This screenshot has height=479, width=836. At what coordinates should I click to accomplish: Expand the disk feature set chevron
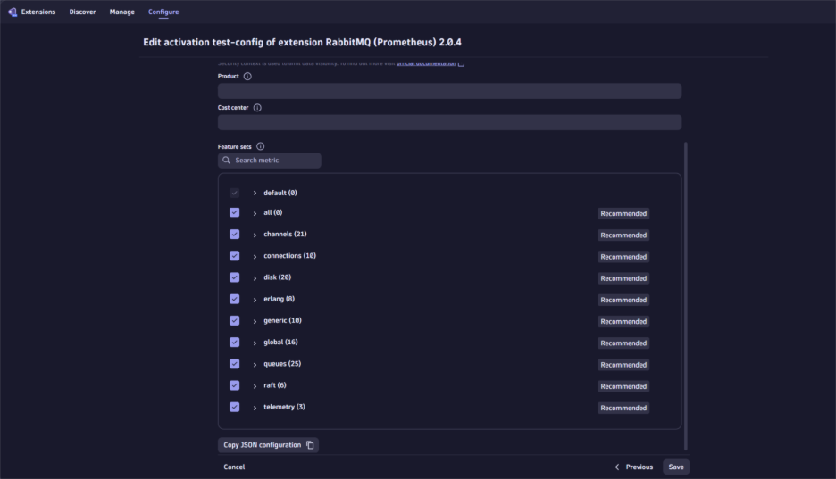tap(255, 278)
